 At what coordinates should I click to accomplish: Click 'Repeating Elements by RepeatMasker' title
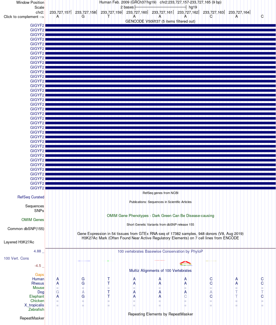tap(160, 314)
